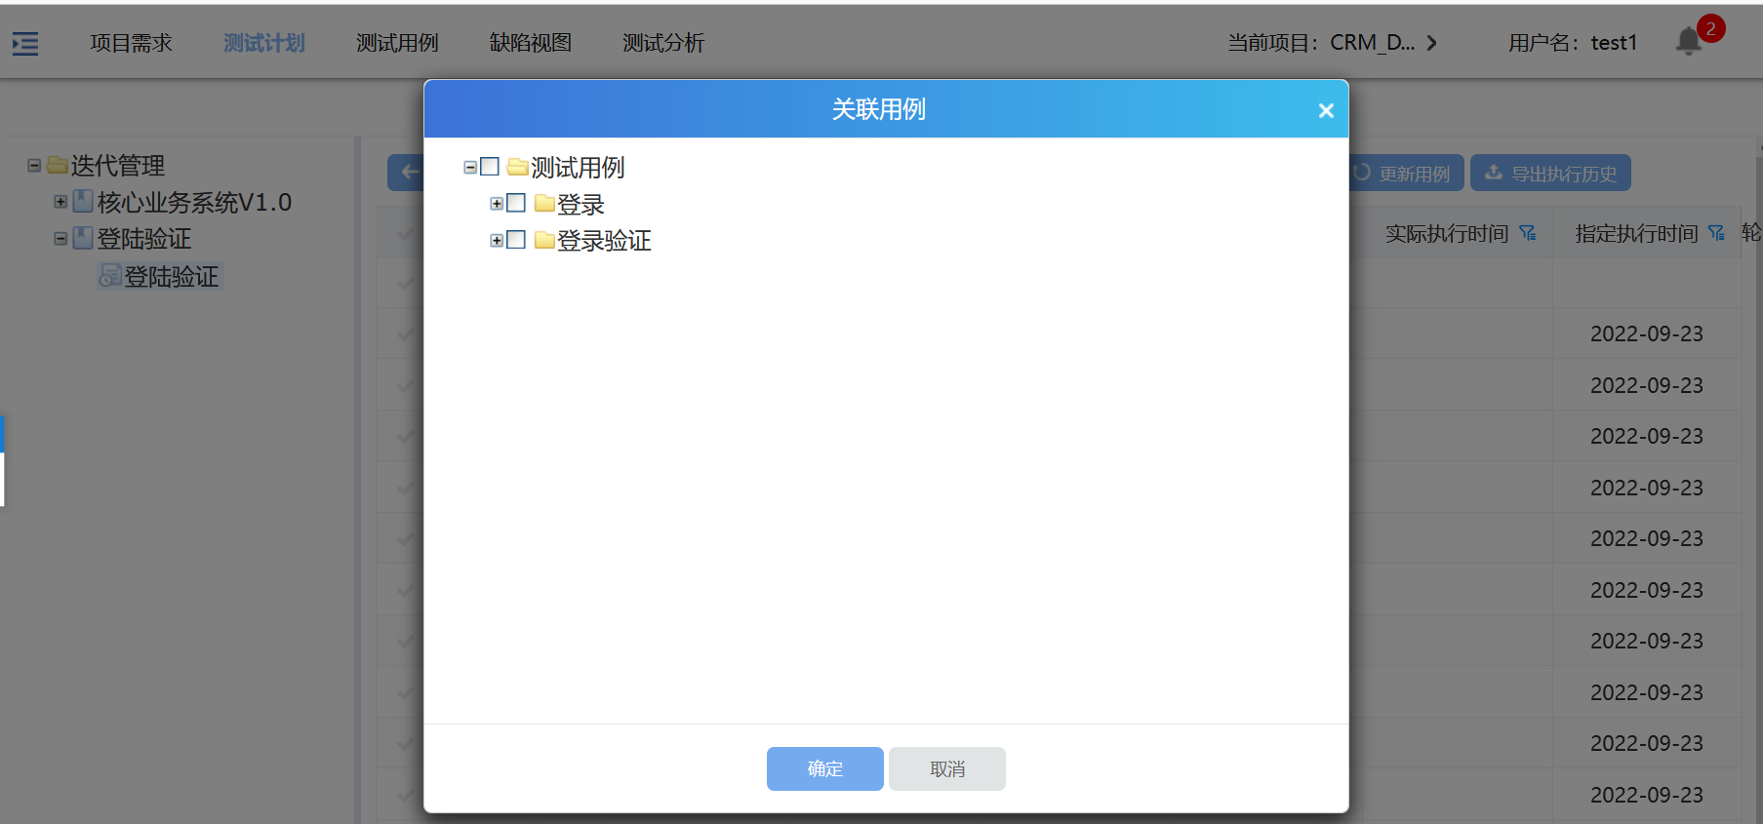
Task: Check the 测试用例 root checkbox
Action: pyautogui.click(x=490, y=167)
